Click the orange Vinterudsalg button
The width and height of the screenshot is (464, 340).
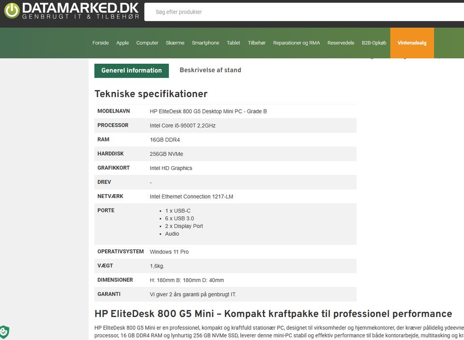[x=412, y=43]
